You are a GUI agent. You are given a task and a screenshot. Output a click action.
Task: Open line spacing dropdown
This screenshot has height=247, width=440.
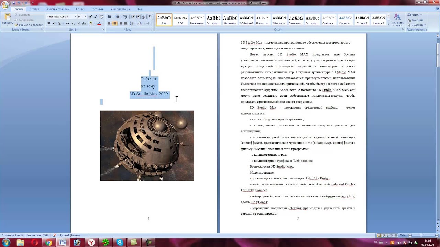coord(132,23)
